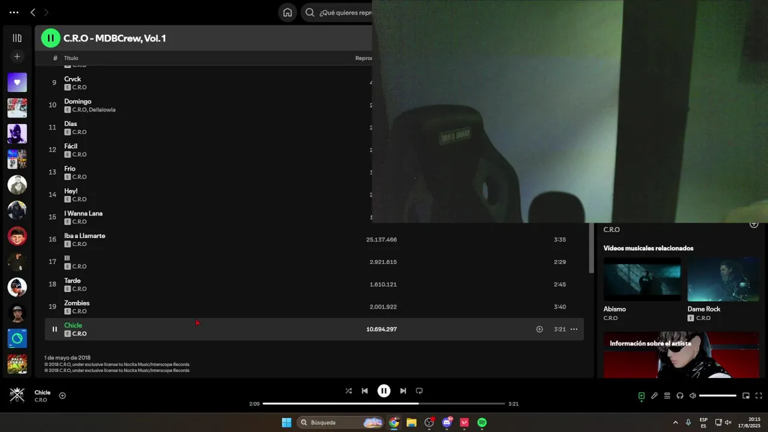The image size is (768, 432).
Task: Switch to Google Chrome in taskbar
Action: 394,422
